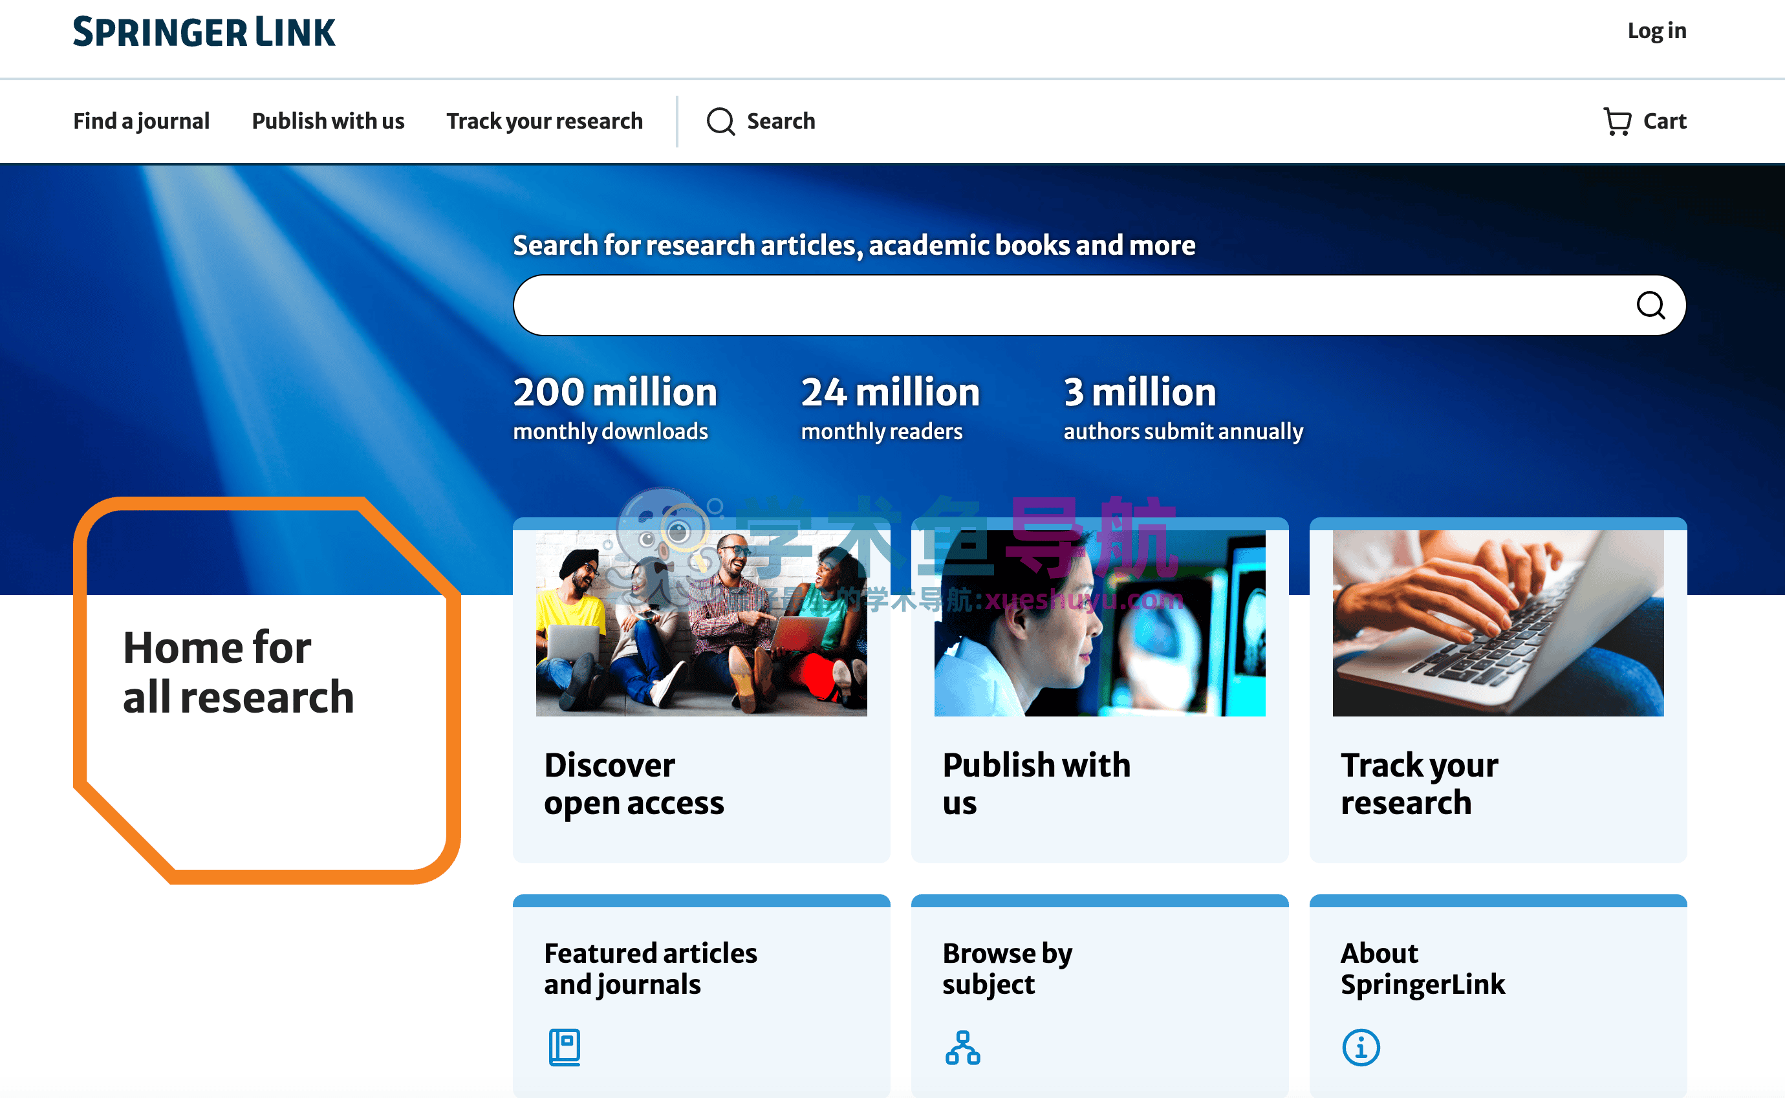The height and width of the screenshot is (1098, 1785).
Task: Select Publish with us in the navigation
Action: click(x=327, y=122)
